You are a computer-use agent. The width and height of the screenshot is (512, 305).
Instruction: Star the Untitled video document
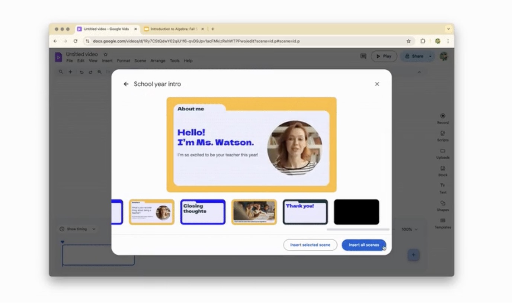pos(105,54)
